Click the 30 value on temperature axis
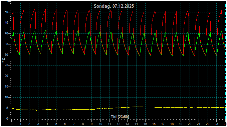Viewport: 227px width, 127px height. [6, 55]
